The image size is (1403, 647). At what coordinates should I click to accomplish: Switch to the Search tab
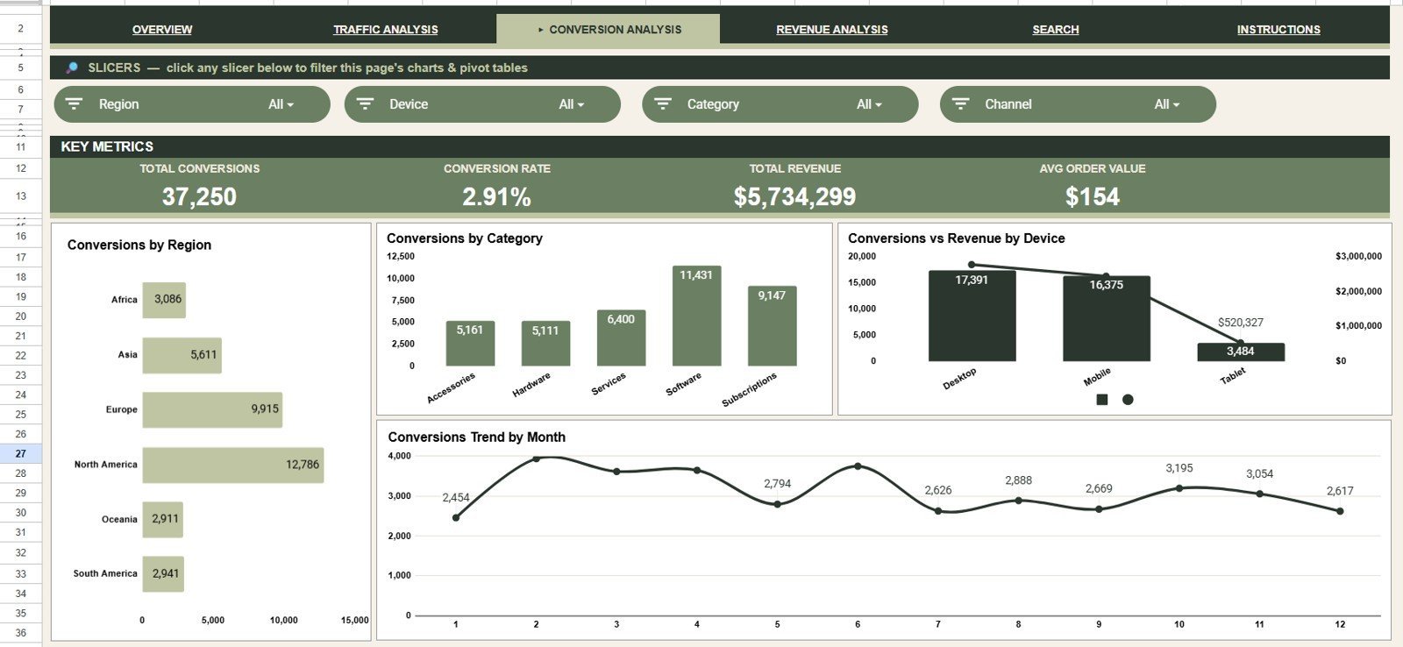pos(1056,29)
